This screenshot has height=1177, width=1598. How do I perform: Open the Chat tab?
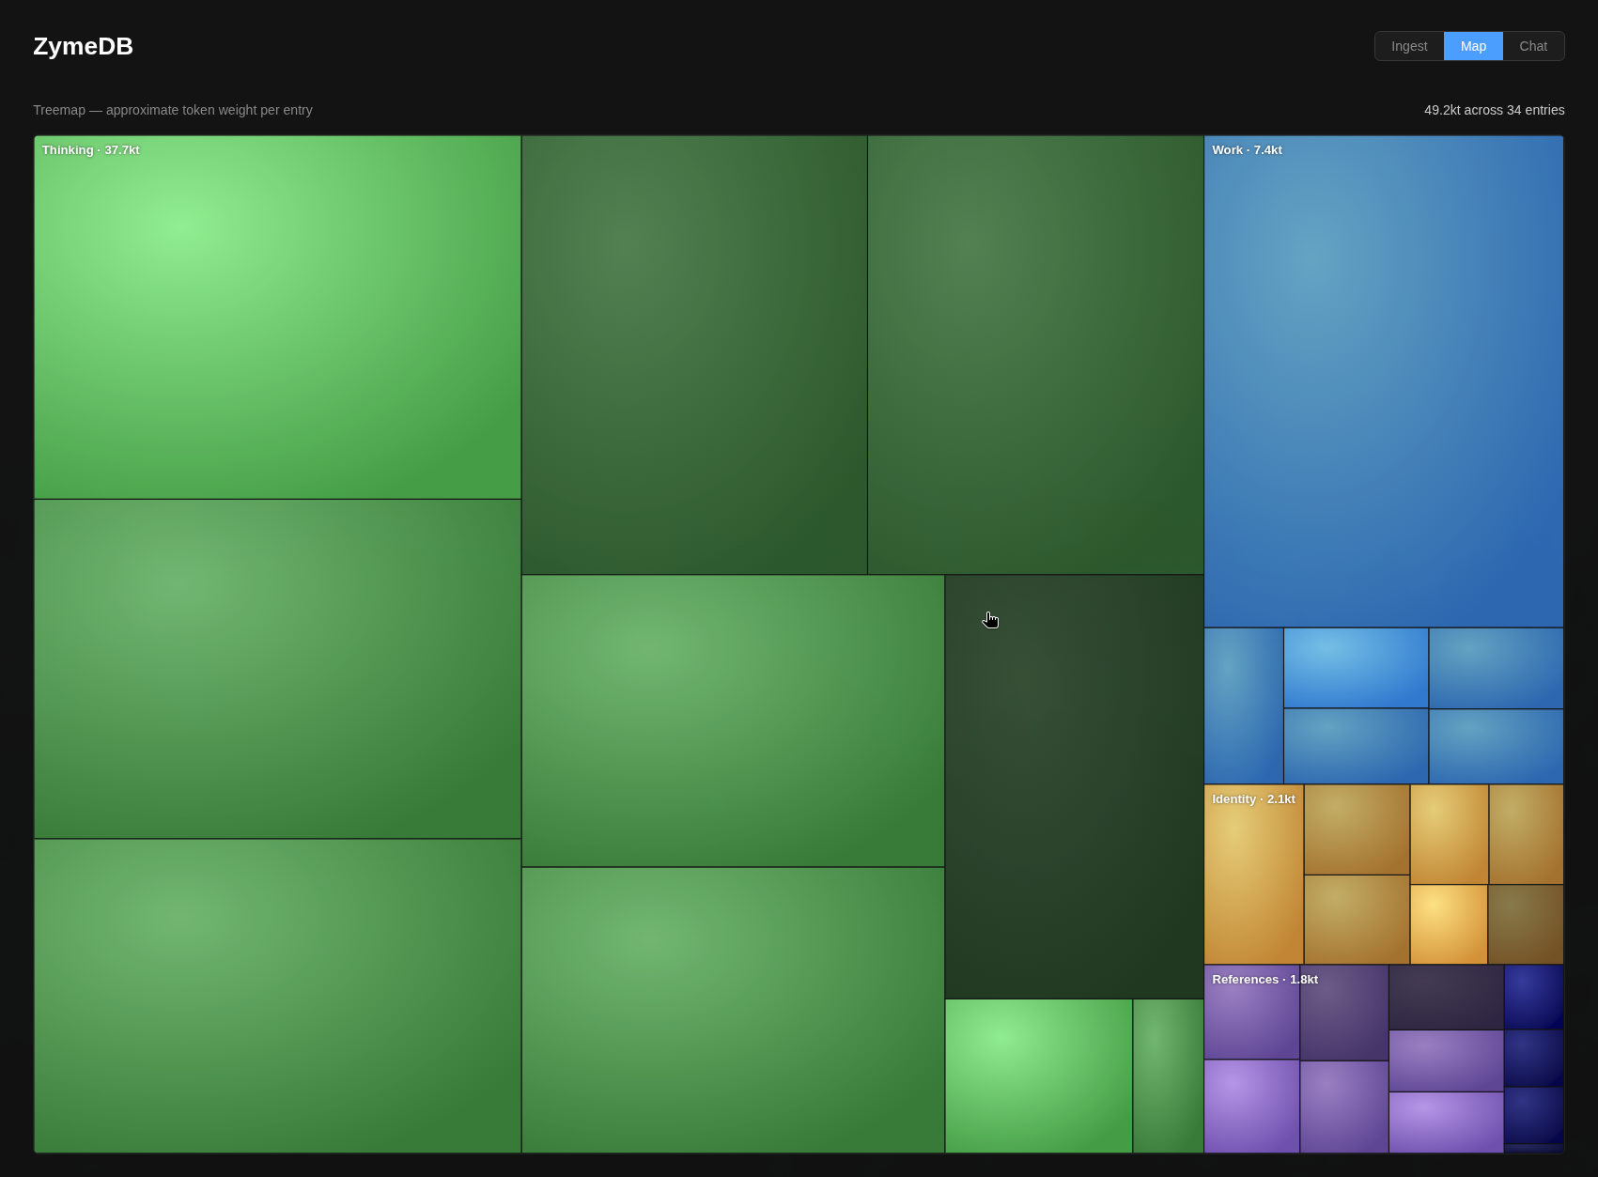point(1533,46)
